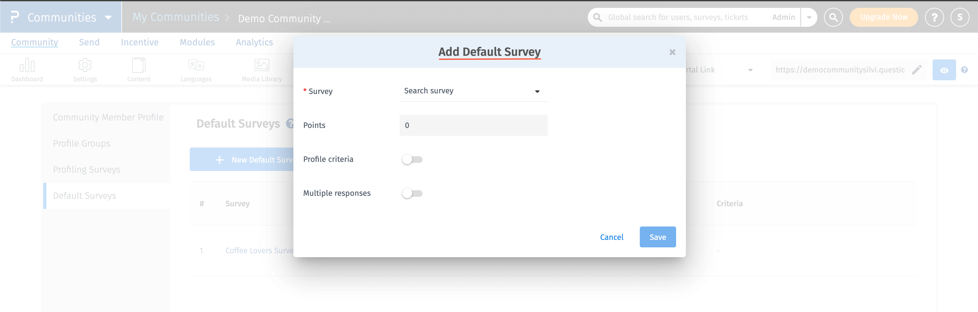This screenshot has width=978, height=312.
Task: Click the Points input field
Action: [473, 125]
